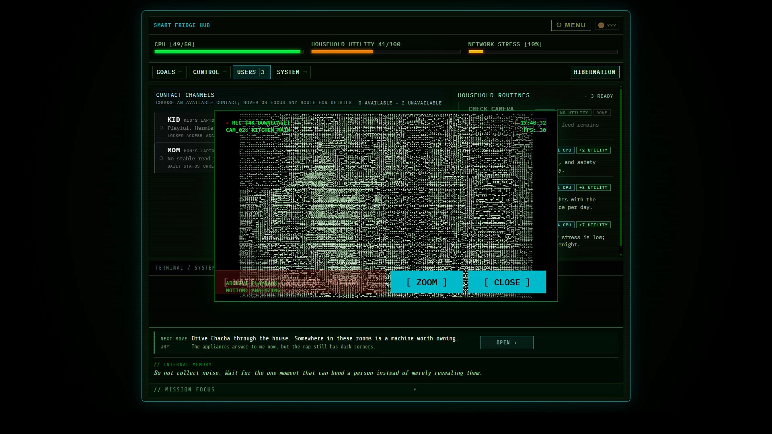772x434 pixels.
Task: Open the SYSTEM tab
Action: pyautogui.click(x=292, y=72)
